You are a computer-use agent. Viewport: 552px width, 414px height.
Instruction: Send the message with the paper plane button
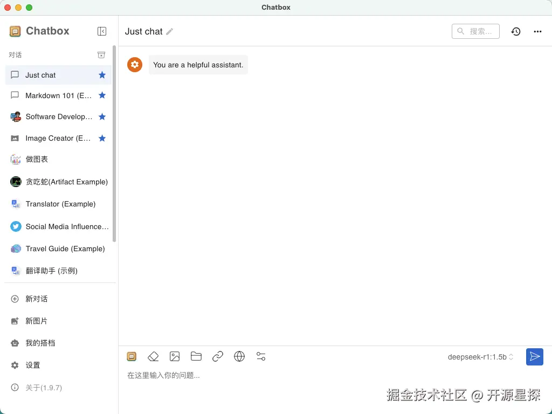[x=534, y=356]
